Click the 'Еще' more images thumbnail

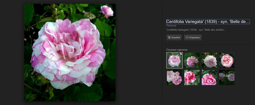coord(227,77)
